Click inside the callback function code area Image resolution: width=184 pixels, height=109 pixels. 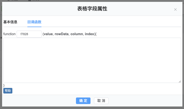coord(92,60)
